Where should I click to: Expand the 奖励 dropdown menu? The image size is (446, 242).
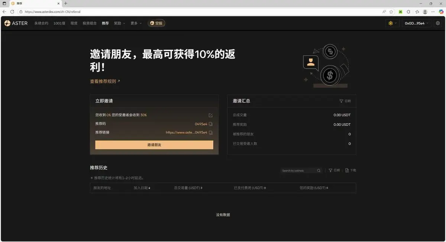119,23
